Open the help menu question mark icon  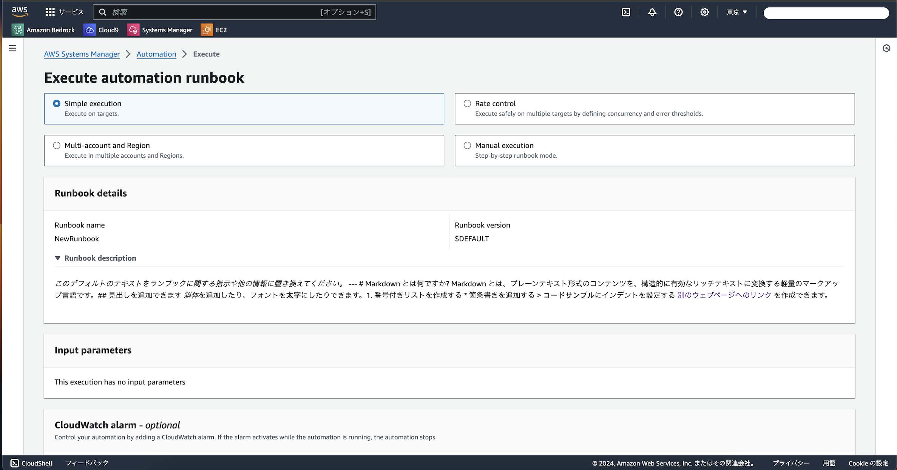[678, 12]
